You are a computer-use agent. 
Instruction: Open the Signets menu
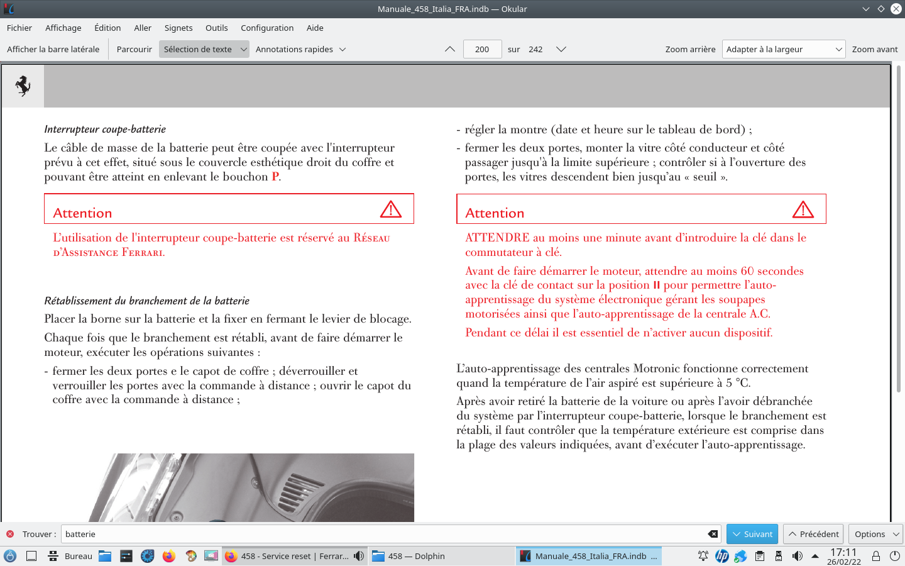pos(178,28)
